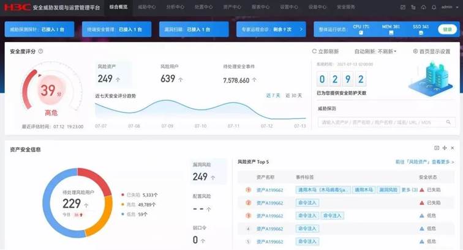Click the 立即刷新 refresh icon

315,51
